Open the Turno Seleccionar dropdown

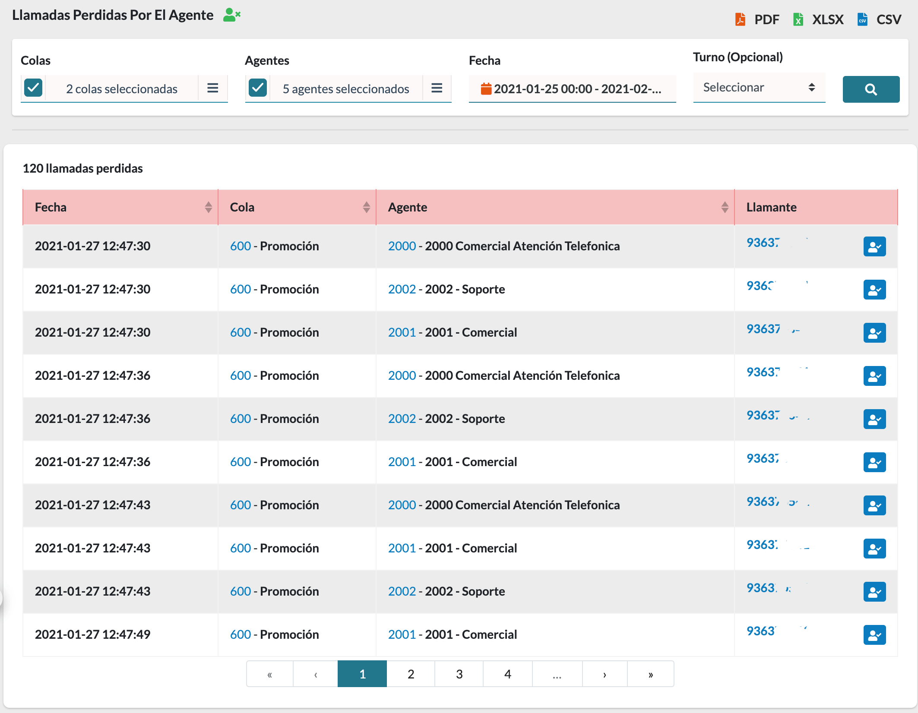(x=759, y=87)
